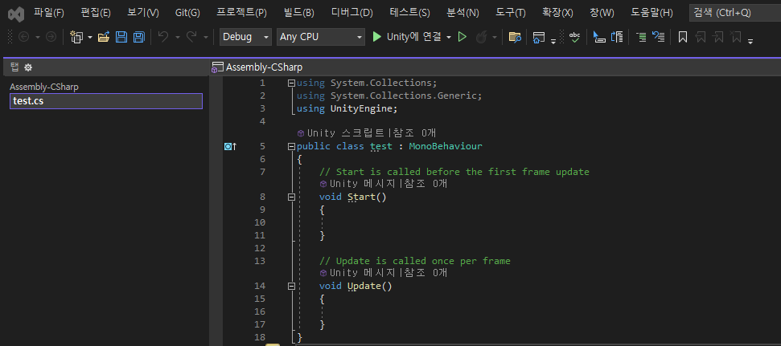Open the Hot Reload options dropdown arrow
Image resolution: width=781 pixels, height=346 pixels.
495,37
